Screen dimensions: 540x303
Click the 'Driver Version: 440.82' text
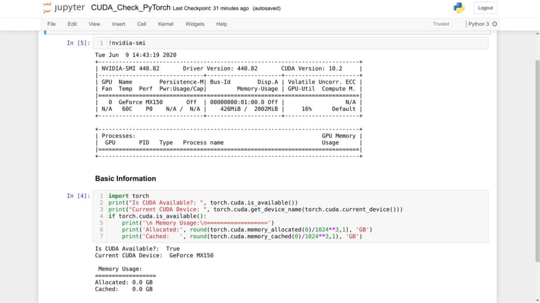coord(220,69)
